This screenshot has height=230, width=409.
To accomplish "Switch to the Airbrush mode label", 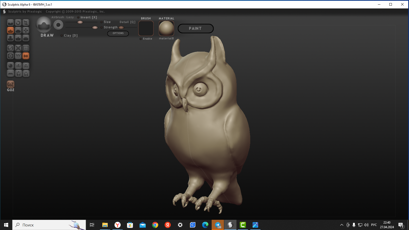I will (58, 17).
